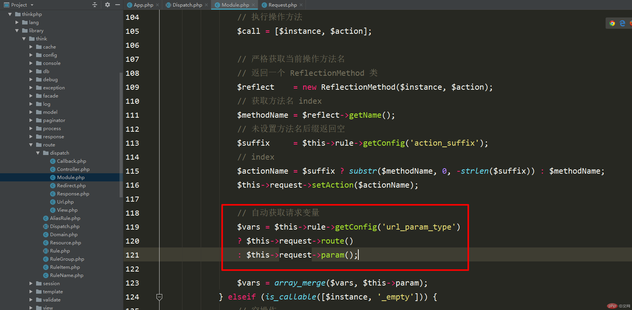Expand the validate folder

[x=31, y=300]
